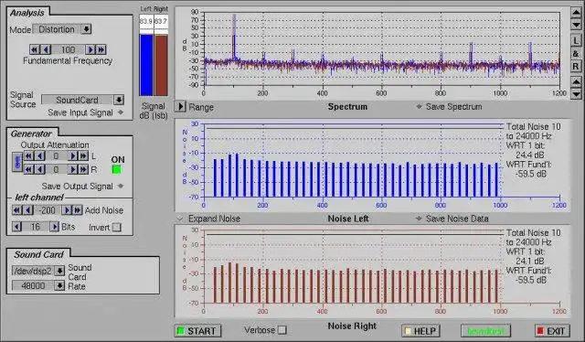Show right channel only with R button

point(576,66)
